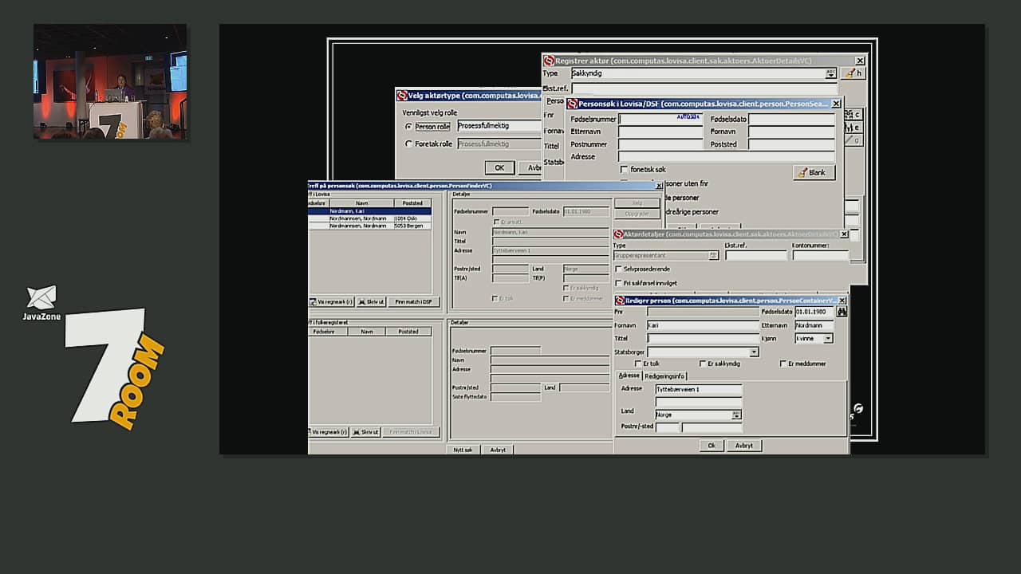Select the Foretak rolle radio button
Image resolution: width=1021 pixels, height=574 pixels.
pyautogui.click(x=408, y=144)
